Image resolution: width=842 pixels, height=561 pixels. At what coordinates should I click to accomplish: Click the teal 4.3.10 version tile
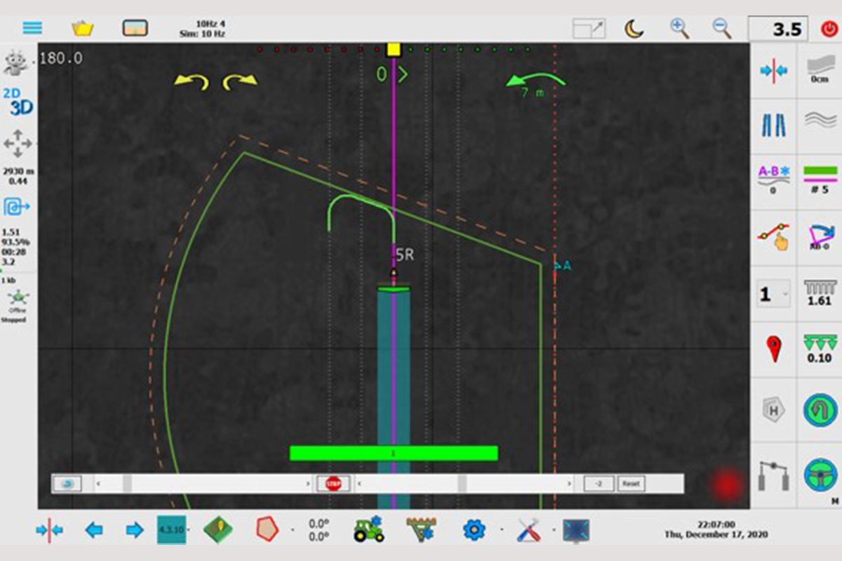[x=171, y=530]
